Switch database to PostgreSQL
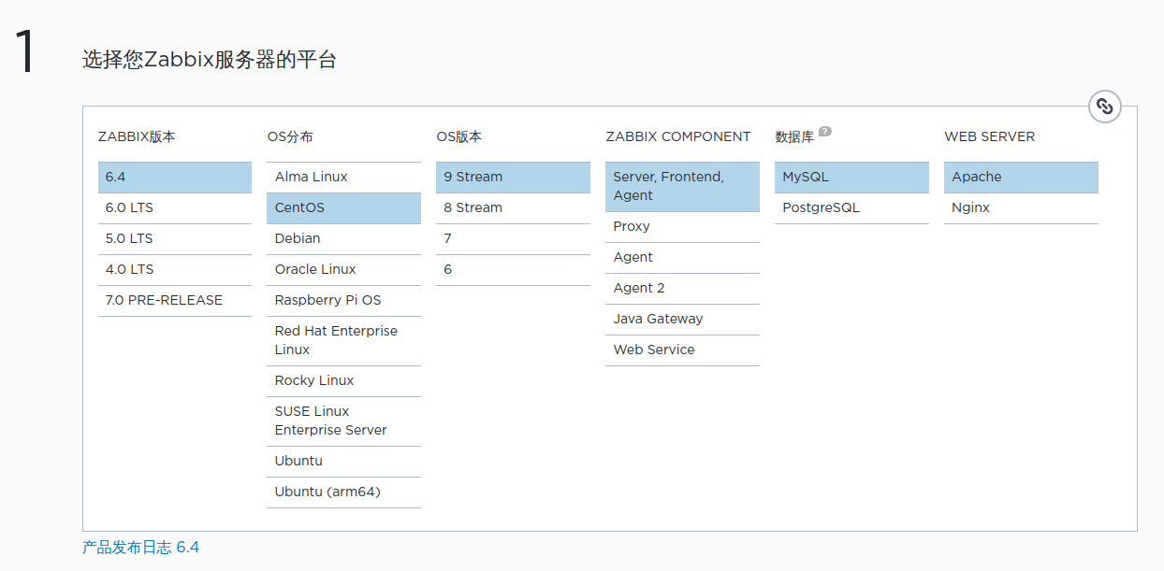 click(x=851, y=207)
